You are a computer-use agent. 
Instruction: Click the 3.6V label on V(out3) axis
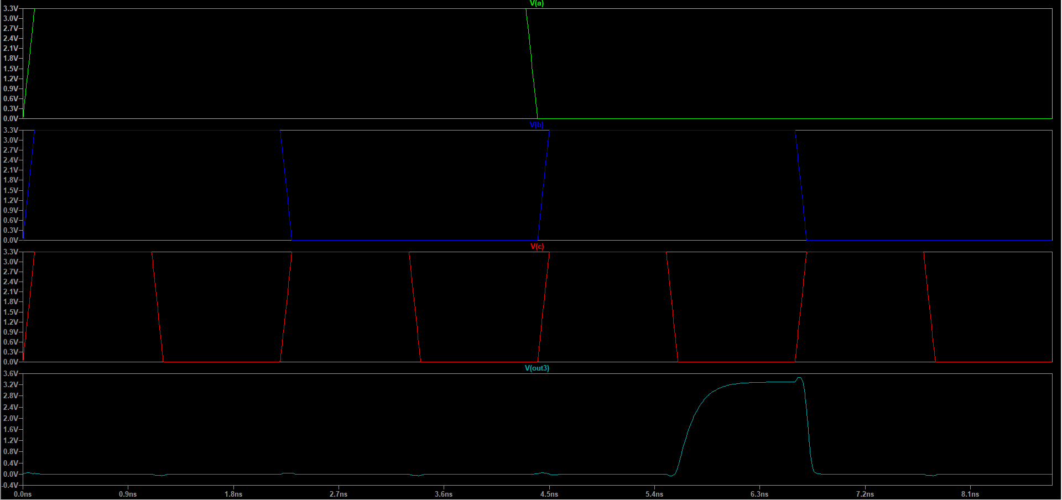pyautogui.click(x=11, y=373)
